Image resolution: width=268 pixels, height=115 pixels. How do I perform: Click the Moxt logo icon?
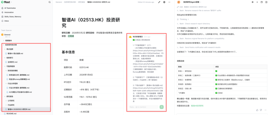2,2
